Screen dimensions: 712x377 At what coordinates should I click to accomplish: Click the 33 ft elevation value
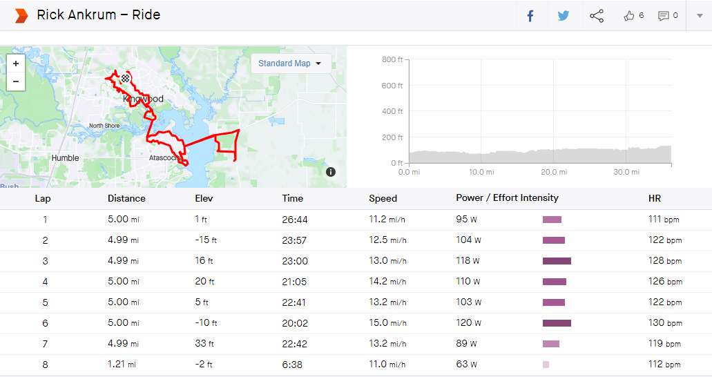coord(204,343)
